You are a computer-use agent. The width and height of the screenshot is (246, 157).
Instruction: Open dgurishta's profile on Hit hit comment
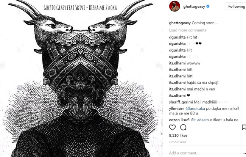coord(177,37)
